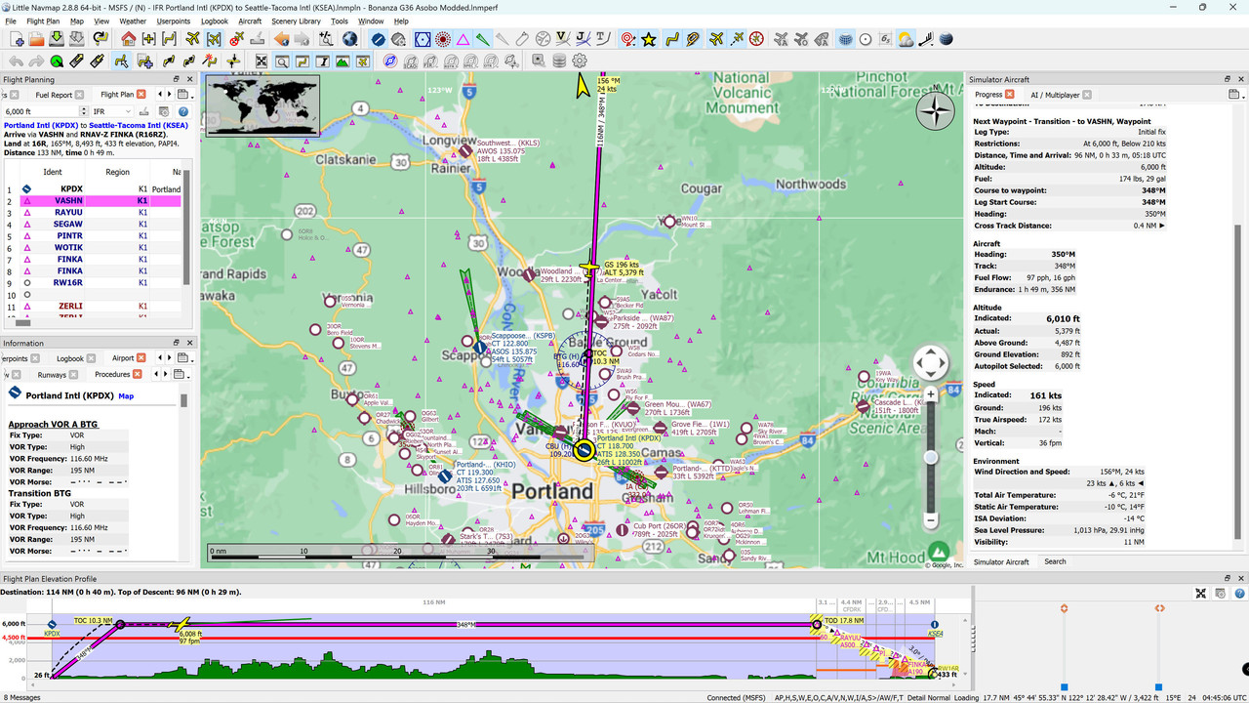Show the Elevation Profile dock window icon

pyautogui.click(x=342, y=61)
